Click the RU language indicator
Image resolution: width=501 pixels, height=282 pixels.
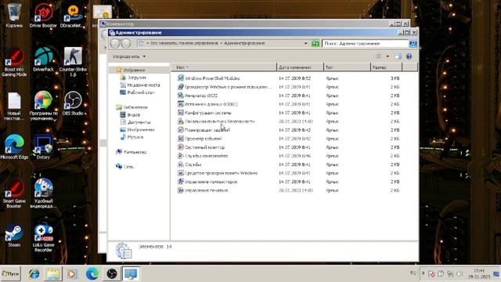[413, 273]
